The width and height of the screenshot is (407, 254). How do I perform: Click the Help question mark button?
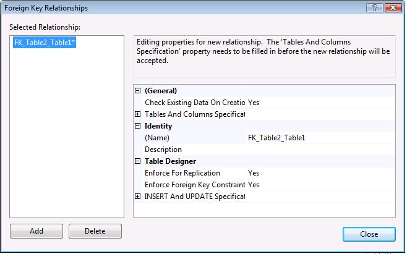click(372, 8)
